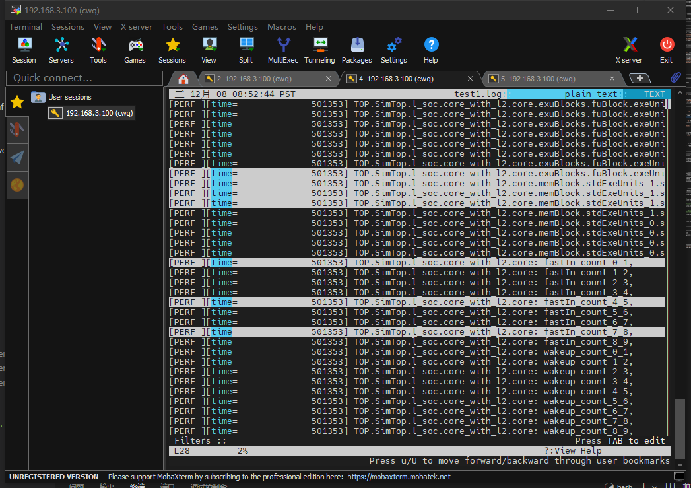Click the UNREGISTERED VERSION status text
Viewport: 691px width, 488px height.
53,477
